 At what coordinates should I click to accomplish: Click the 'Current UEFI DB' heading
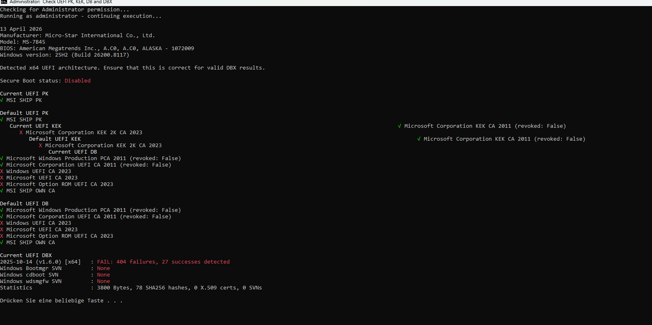pyautogui.click(x=73, y=152)
